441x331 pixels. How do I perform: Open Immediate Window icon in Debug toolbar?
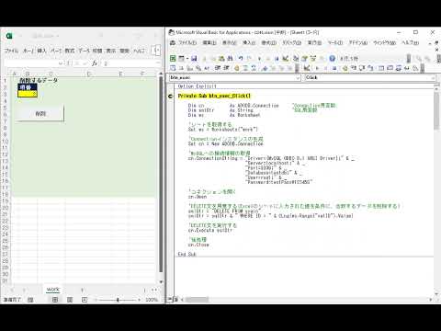[390, 68]
